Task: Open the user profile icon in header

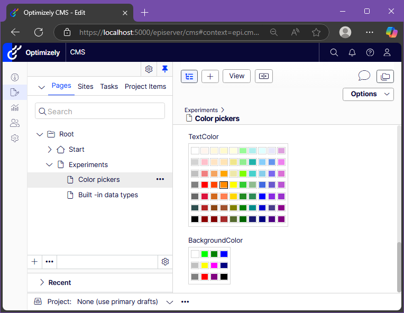Action: 387,52
